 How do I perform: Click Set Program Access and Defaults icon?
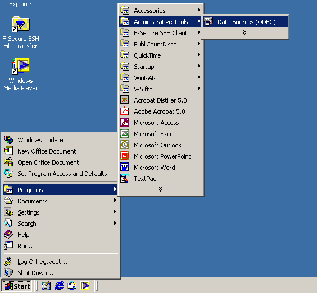pyautogui.click(x=8, y=173)
